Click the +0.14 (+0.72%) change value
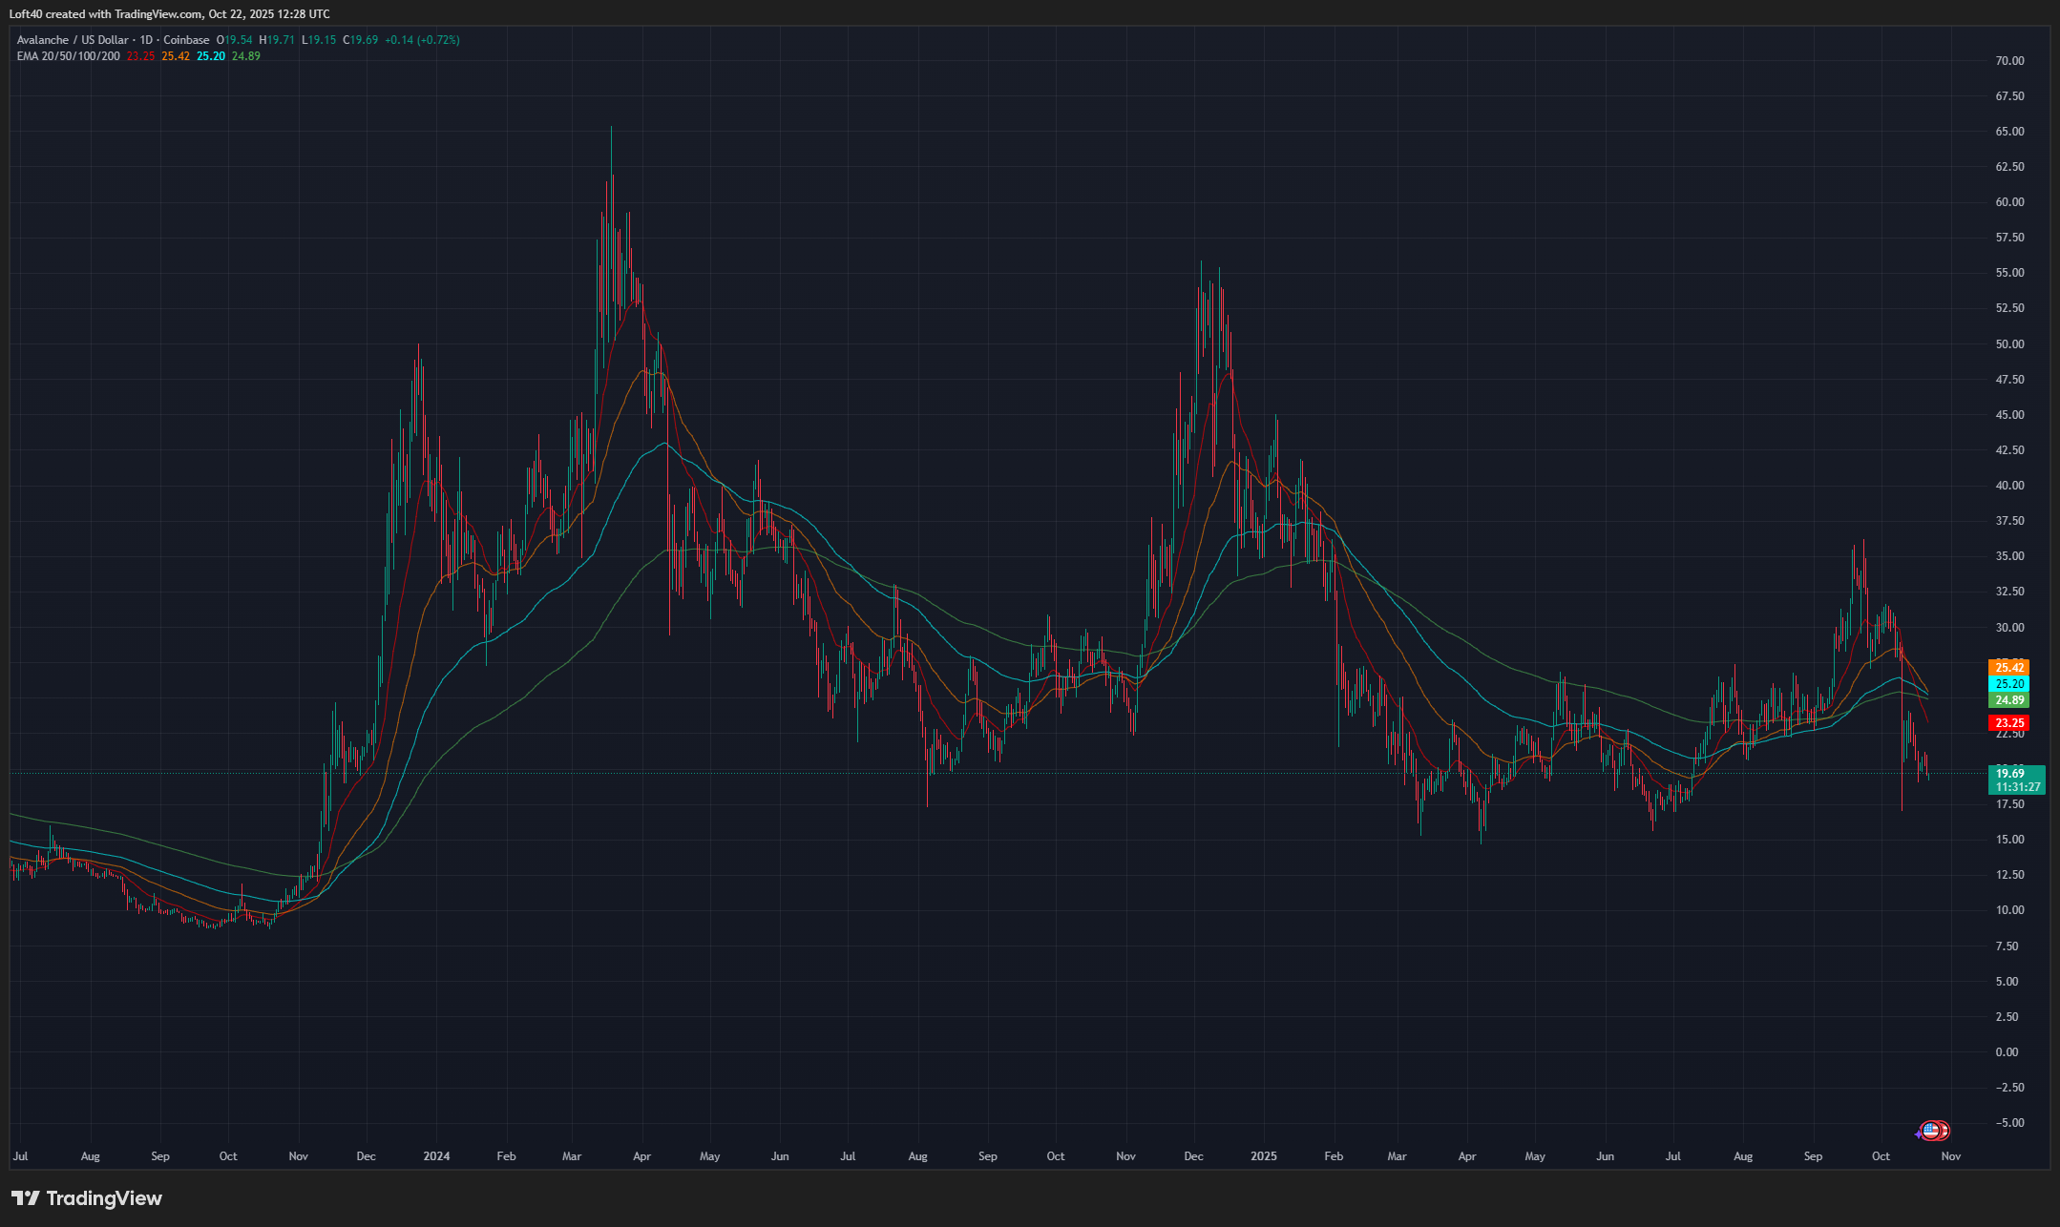 pyautogui.click(x=422, y=40)
